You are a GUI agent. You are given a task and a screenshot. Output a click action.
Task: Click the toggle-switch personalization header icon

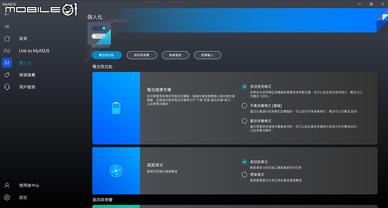[99, 34]
